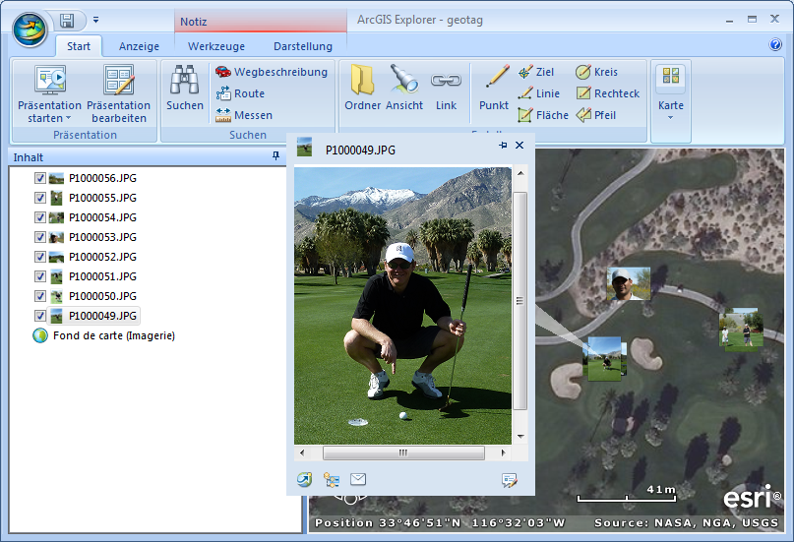This screenshot has width=794, height=542.
Task: Open Präsentation starten dropdown menu
Action: click(49, 118)
